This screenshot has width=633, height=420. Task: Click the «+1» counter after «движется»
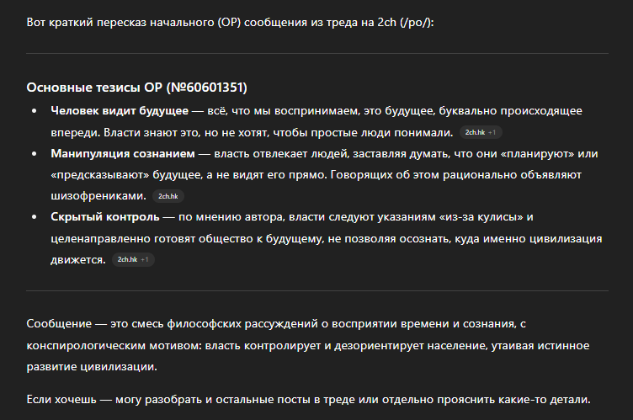(145, 260)
